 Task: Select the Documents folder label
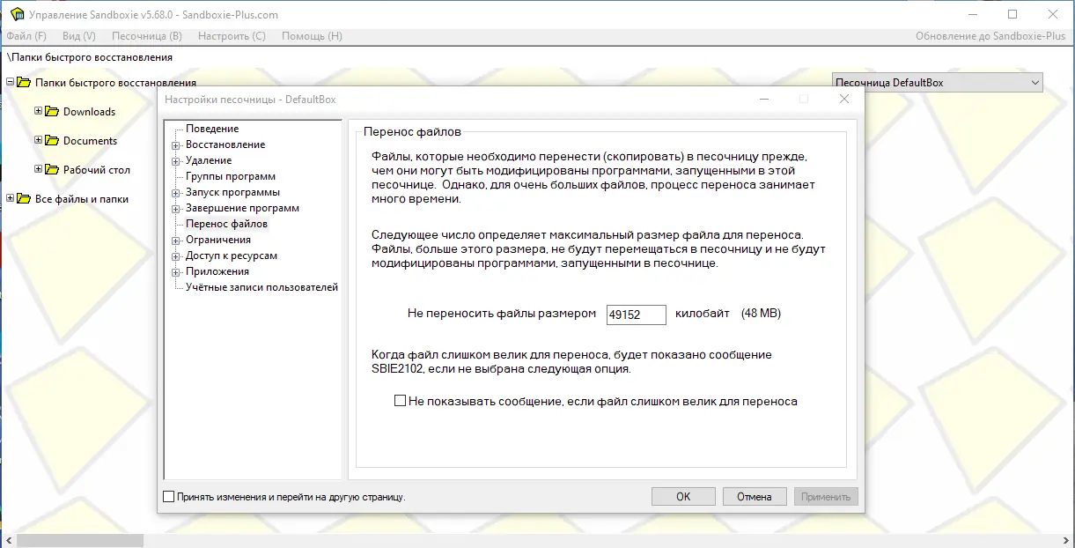point(91,141)
